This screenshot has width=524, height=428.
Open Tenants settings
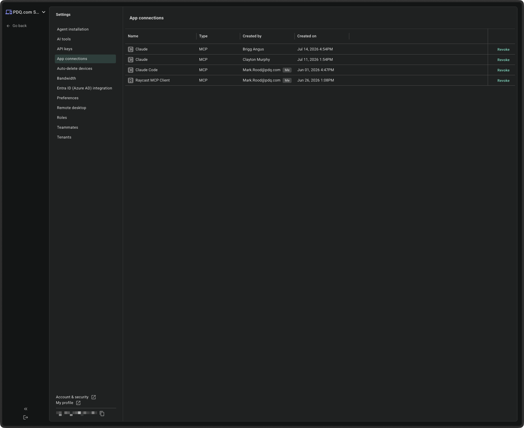pyautogui.click(x=85, y=137)
